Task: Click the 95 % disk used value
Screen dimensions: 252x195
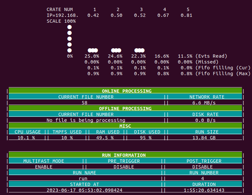Action: [145, 138]
